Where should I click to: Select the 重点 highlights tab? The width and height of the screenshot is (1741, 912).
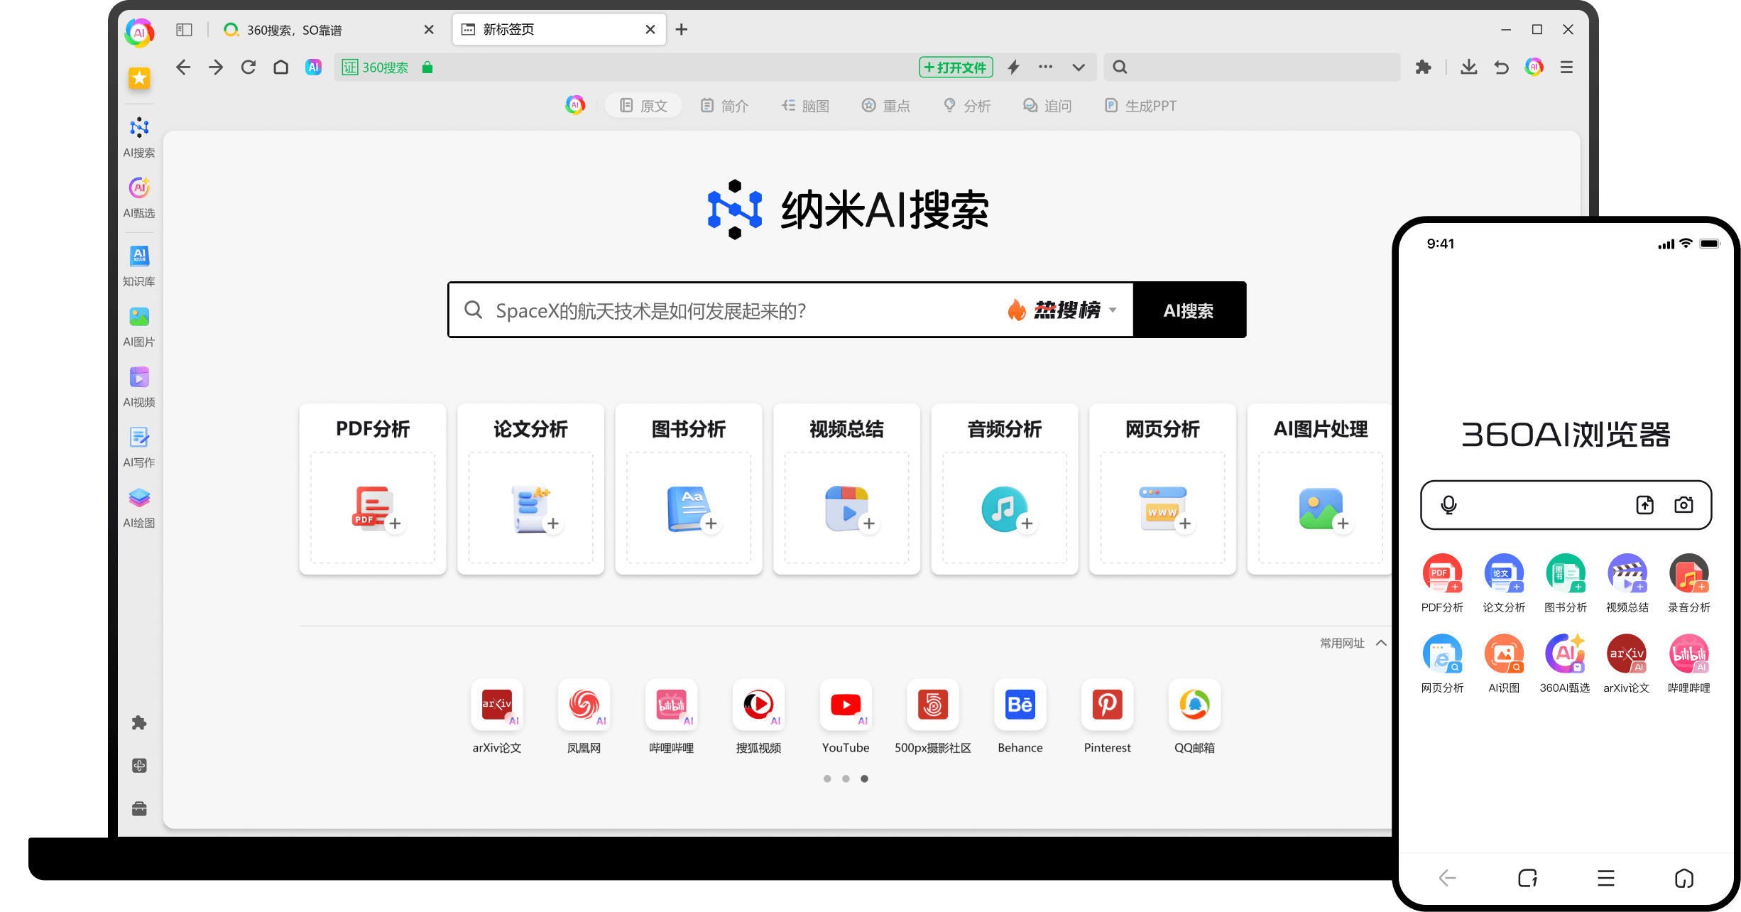886,106
